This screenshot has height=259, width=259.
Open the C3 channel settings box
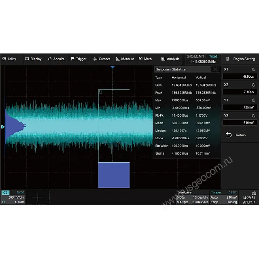[13, 197]
